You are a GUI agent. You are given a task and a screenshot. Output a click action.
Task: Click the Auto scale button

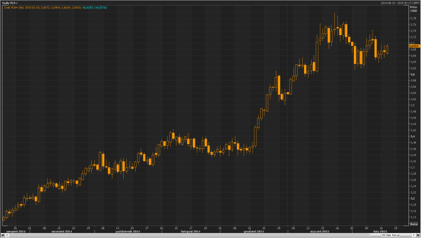click(414, 224)
